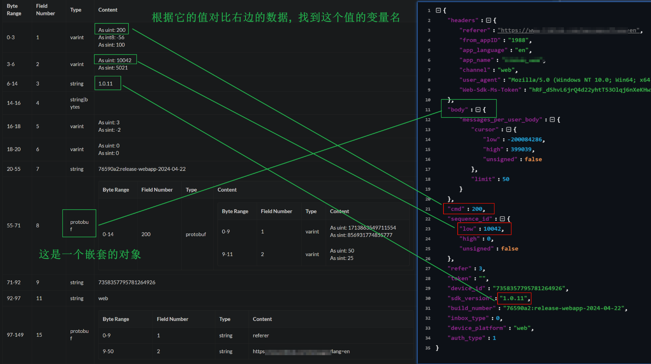Click the "string|bytes" type cell

79,103
